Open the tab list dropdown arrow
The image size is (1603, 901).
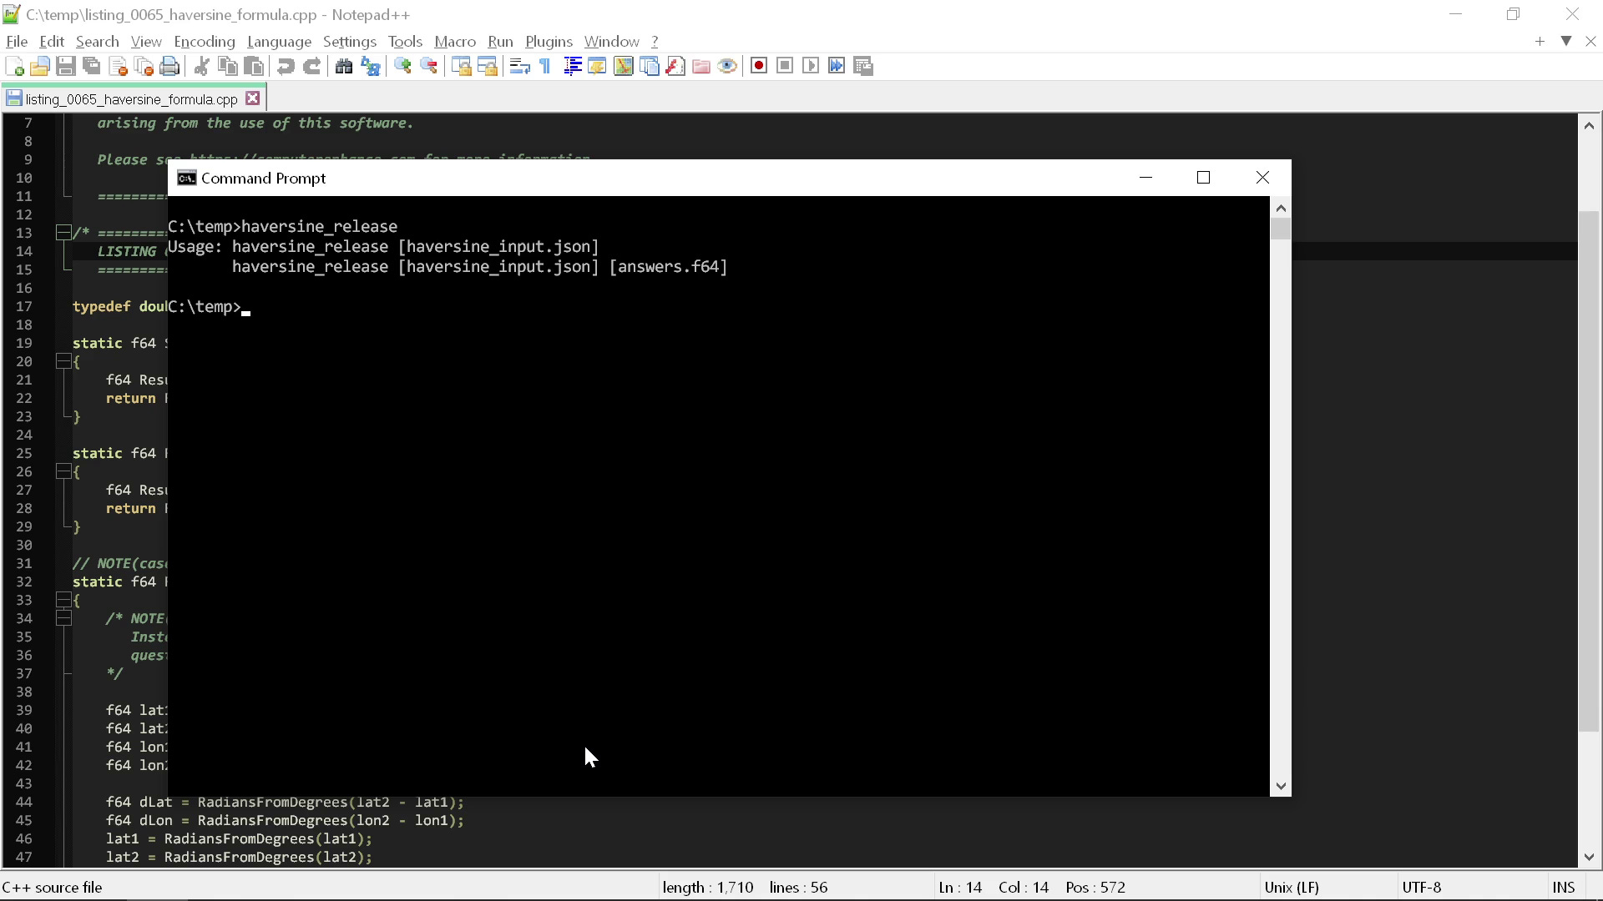tap(1565, 41)
